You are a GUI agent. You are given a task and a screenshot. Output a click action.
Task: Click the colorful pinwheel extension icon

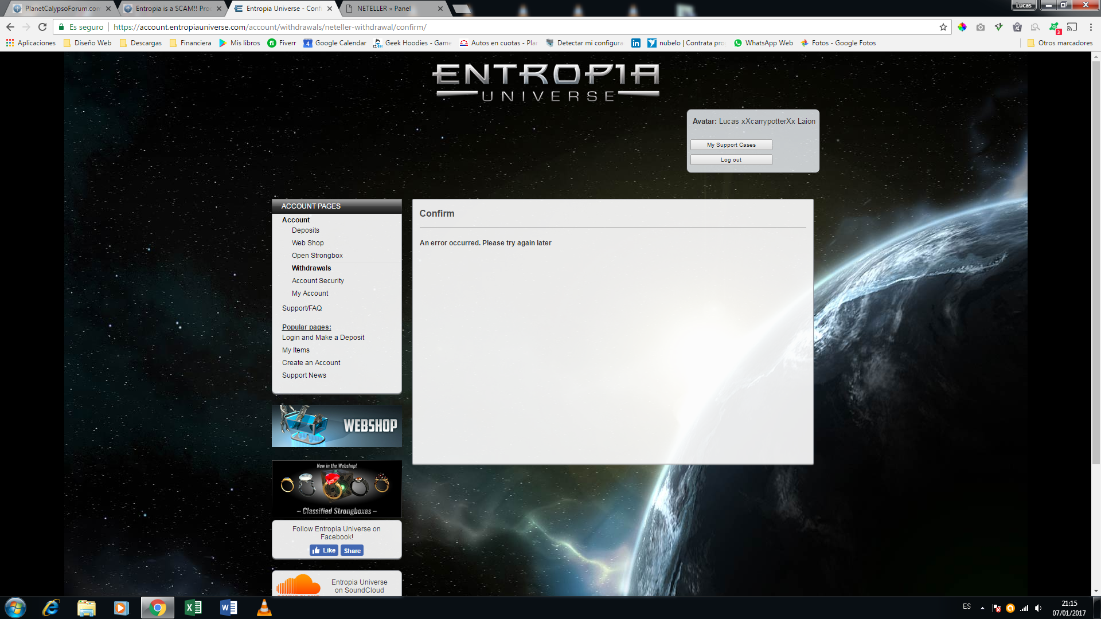click(x=962, y=27)
